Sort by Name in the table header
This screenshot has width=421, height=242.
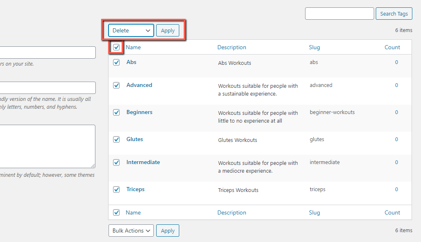133,47
